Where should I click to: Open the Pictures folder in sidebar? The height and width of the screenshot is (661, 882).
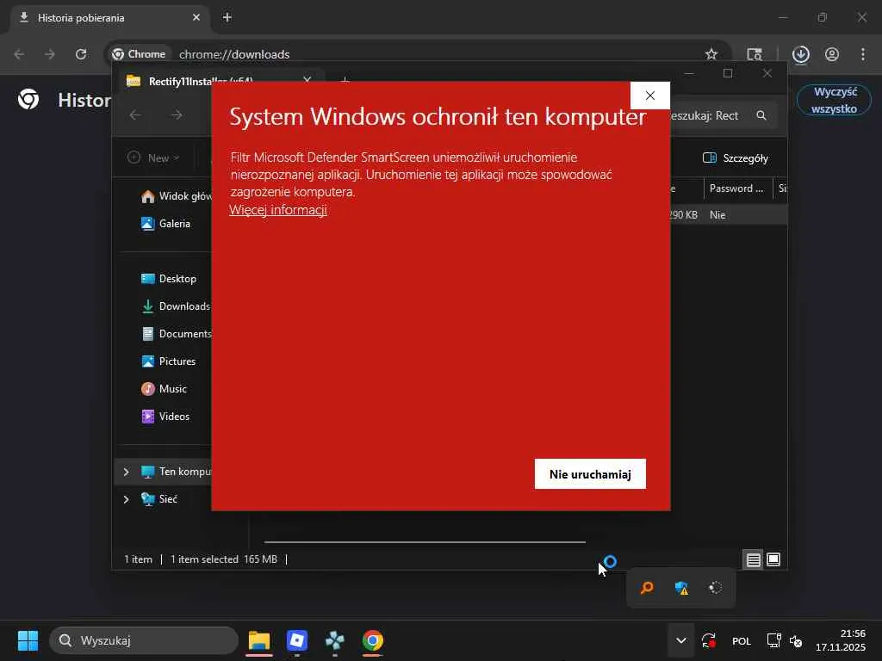click(x=168, y=361)
